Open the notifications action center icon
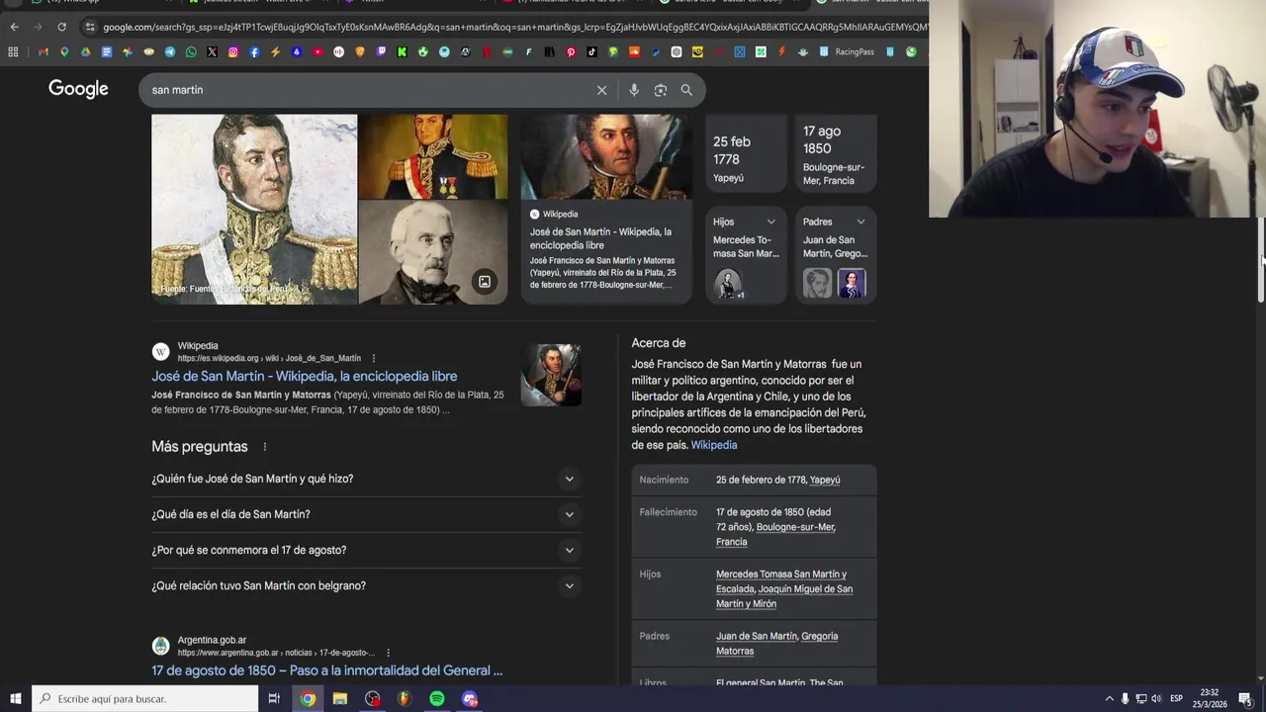Screen dimensions: 1266x712 coord(1245,699)
